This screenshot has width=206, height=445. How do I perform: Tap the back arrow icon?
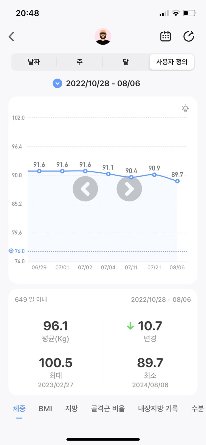[x=12, y=37]
